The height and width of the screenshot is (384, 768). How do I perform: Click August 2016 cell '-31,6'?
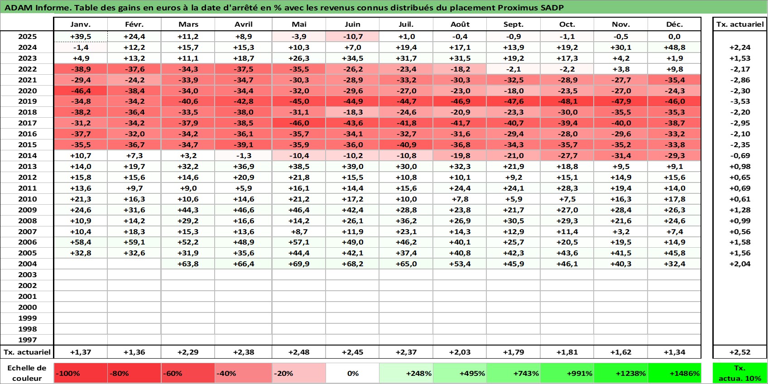click(460, 134)
